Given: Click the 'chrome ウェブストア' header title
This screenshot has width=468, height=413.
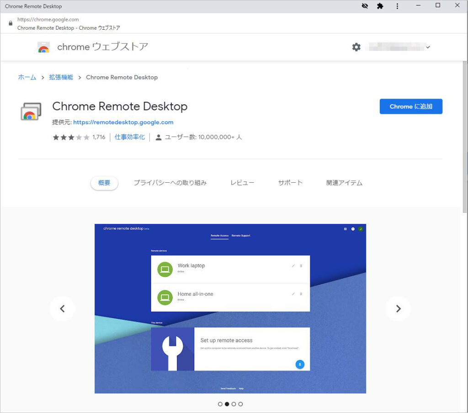Looking at the screenshot, I should (x=103, y=47).
